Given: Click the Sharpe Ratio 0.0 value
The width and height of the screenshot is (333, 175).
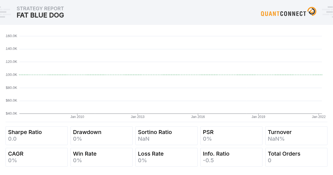Looking at the screenshot, I should (12, 139).
